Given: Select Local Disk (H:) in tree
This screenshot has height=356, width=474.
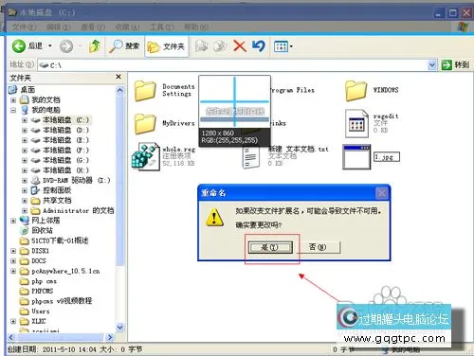Looking at the screenshot, I should click(x=65, y=170).
